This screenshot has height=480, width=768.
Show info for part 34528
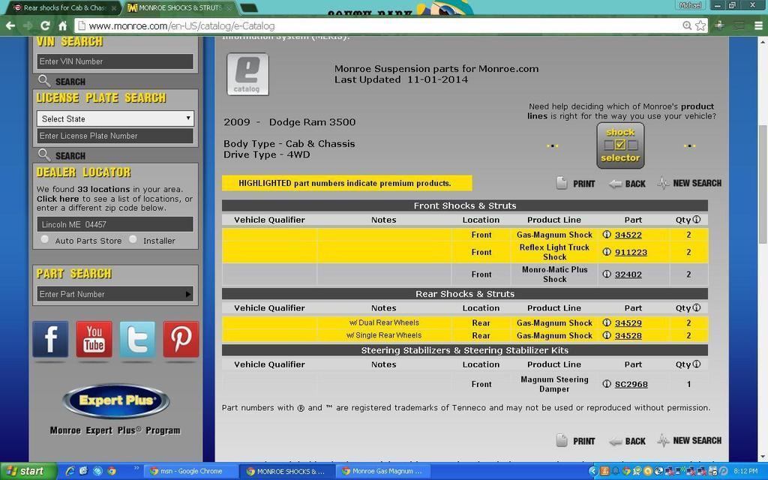[607, 335]
